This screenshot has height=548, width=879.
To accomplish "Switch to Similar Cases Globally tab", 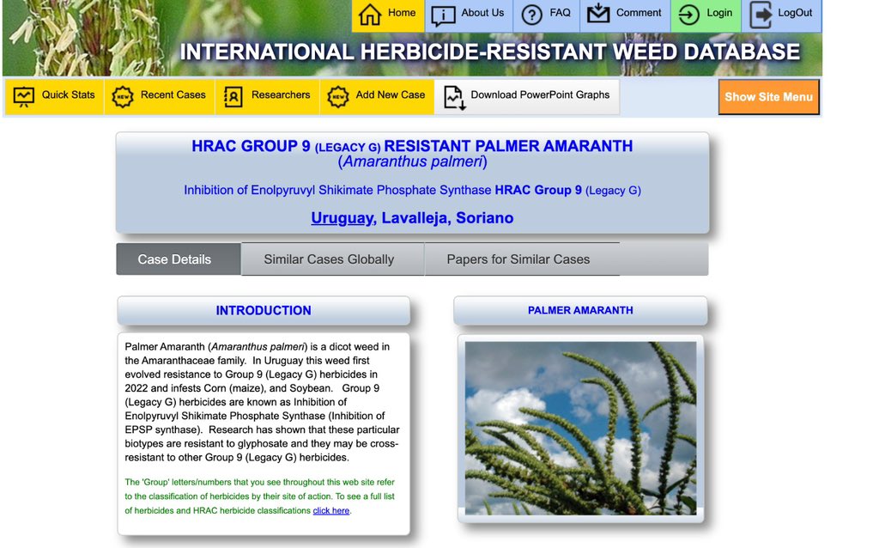I will (x=332, y=259).
